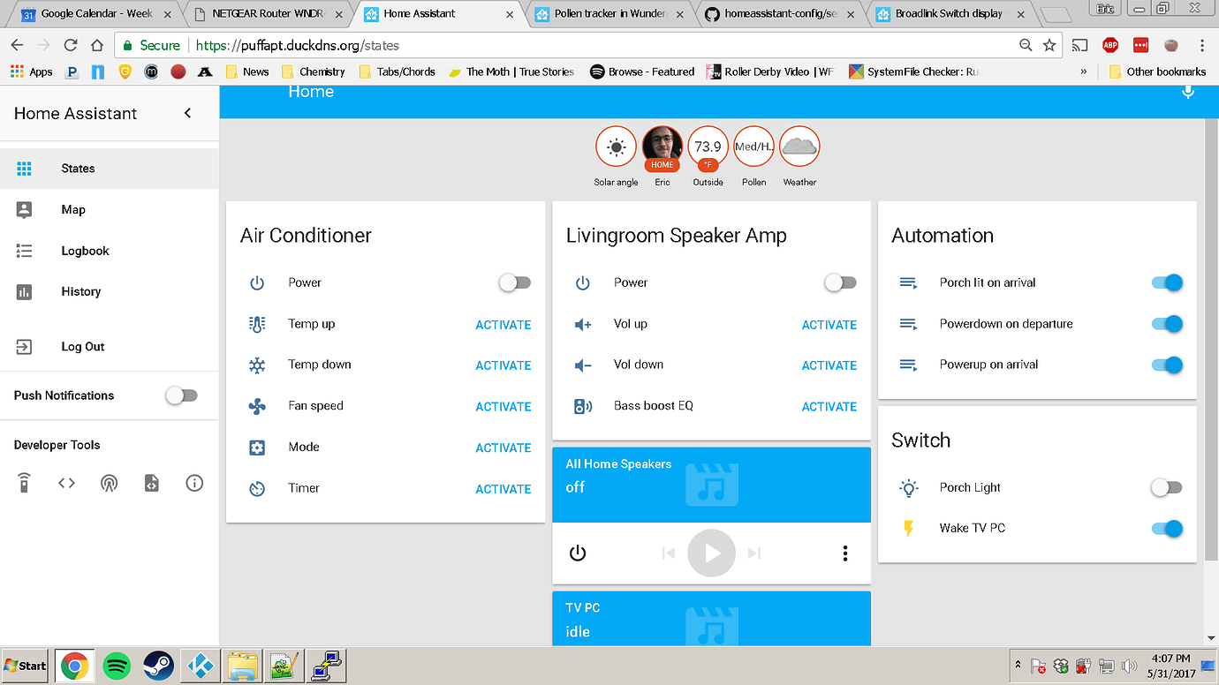Open the States view in sidebar
This screenshot has width=1219, height=685.
click(x=110, y=169)
